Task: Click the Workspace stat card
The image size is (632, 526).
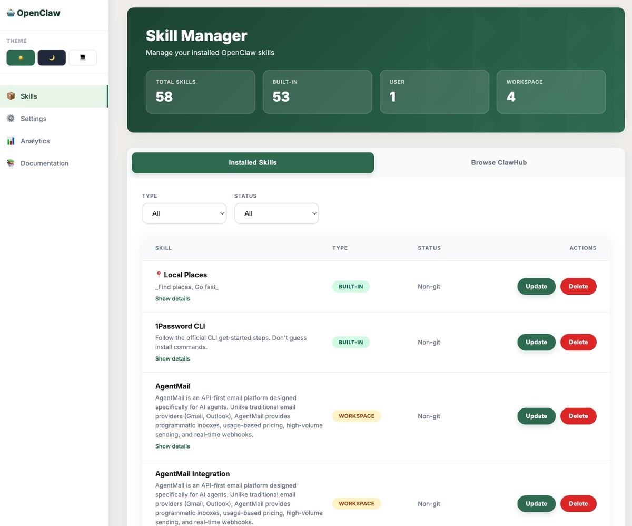Action: tap(551, 92)
